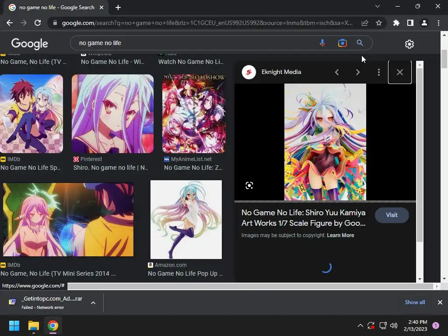Open the tab search chevron
Image resolution: width=448 pixels, height=336 pixels.
pos(378,6)
